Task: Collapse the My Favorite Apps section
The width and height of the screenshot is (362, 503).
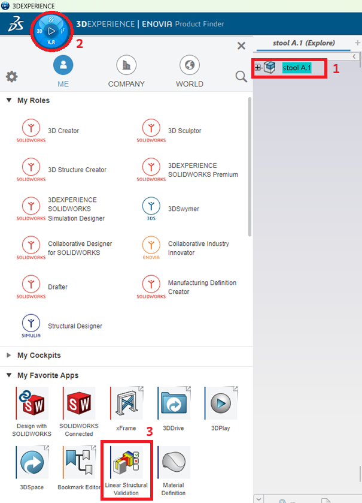Action: click(9, 375)
